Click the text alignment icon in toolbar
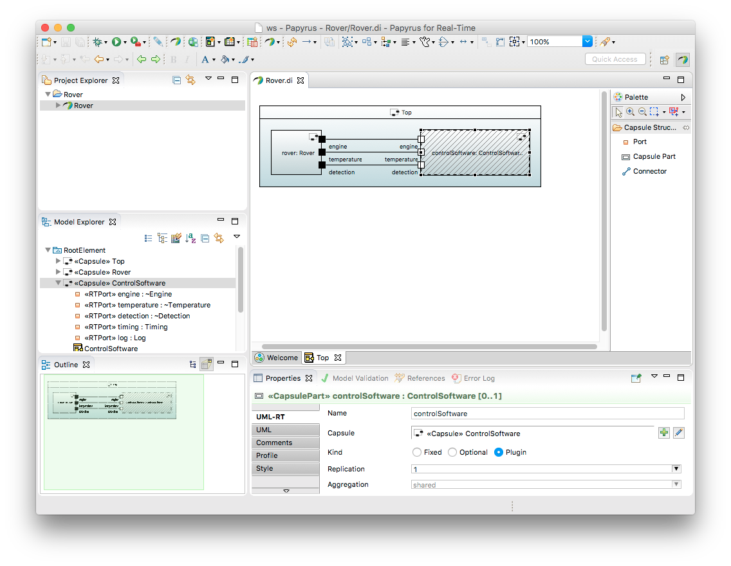This screenshot has width=731, height=566. pos(405,42)
